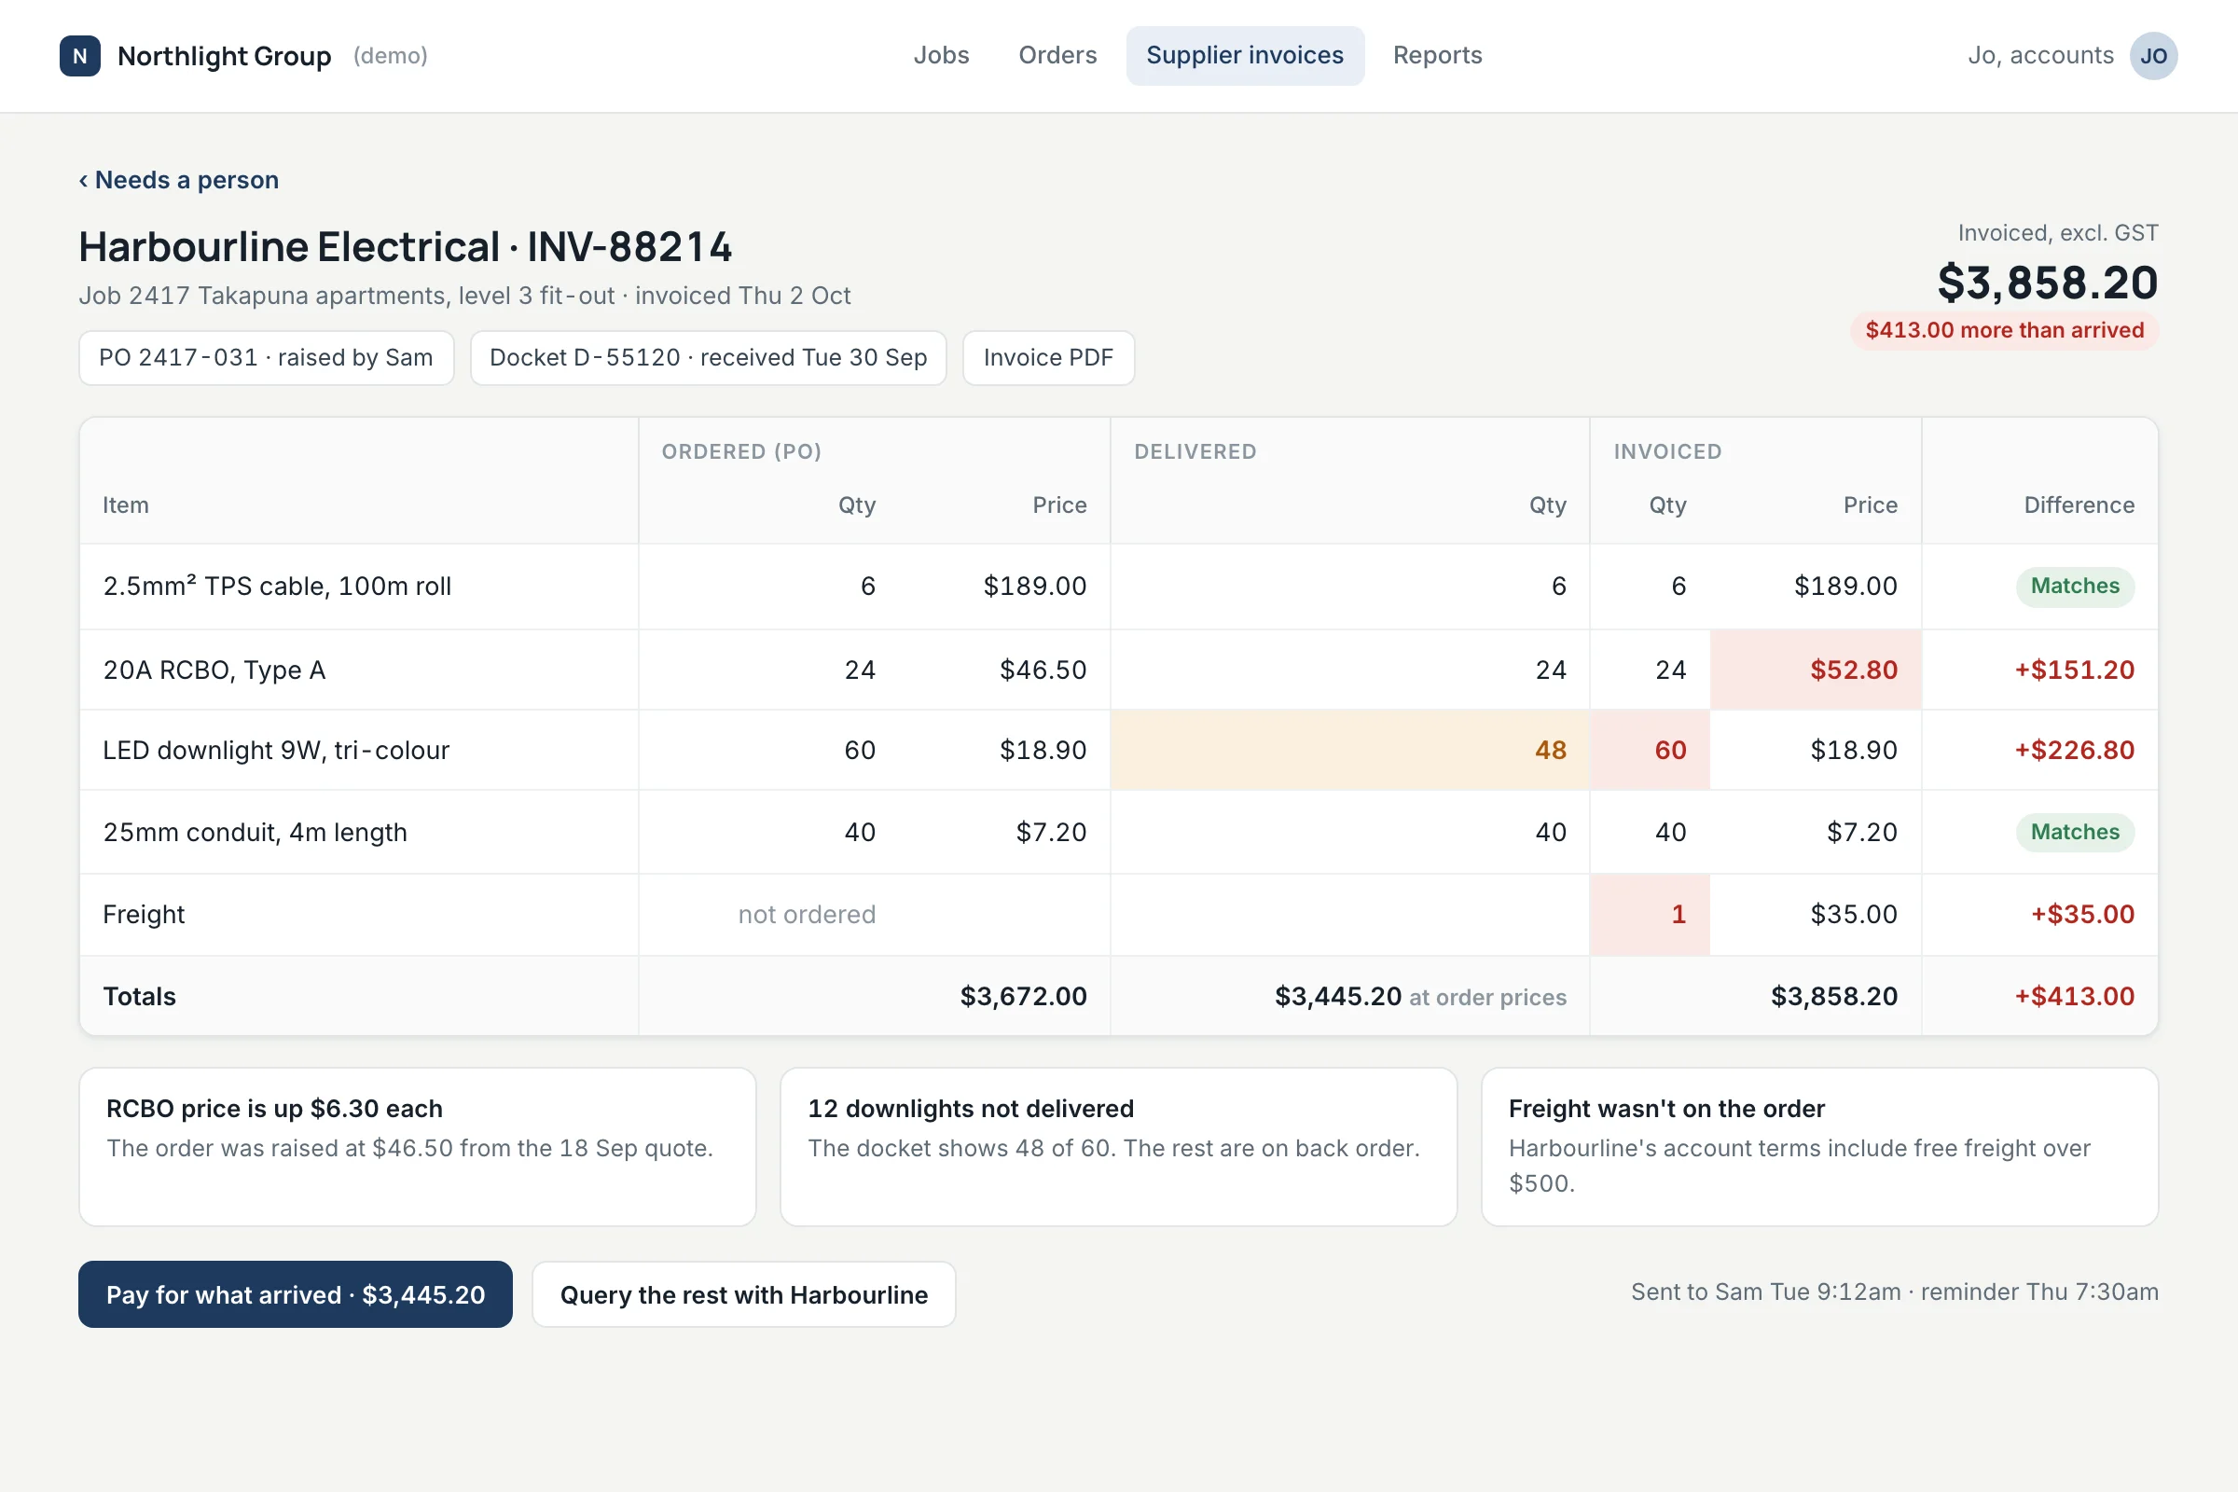
Task: Select the 2.5mm² TPS cable row item
Action: [277, 587]
